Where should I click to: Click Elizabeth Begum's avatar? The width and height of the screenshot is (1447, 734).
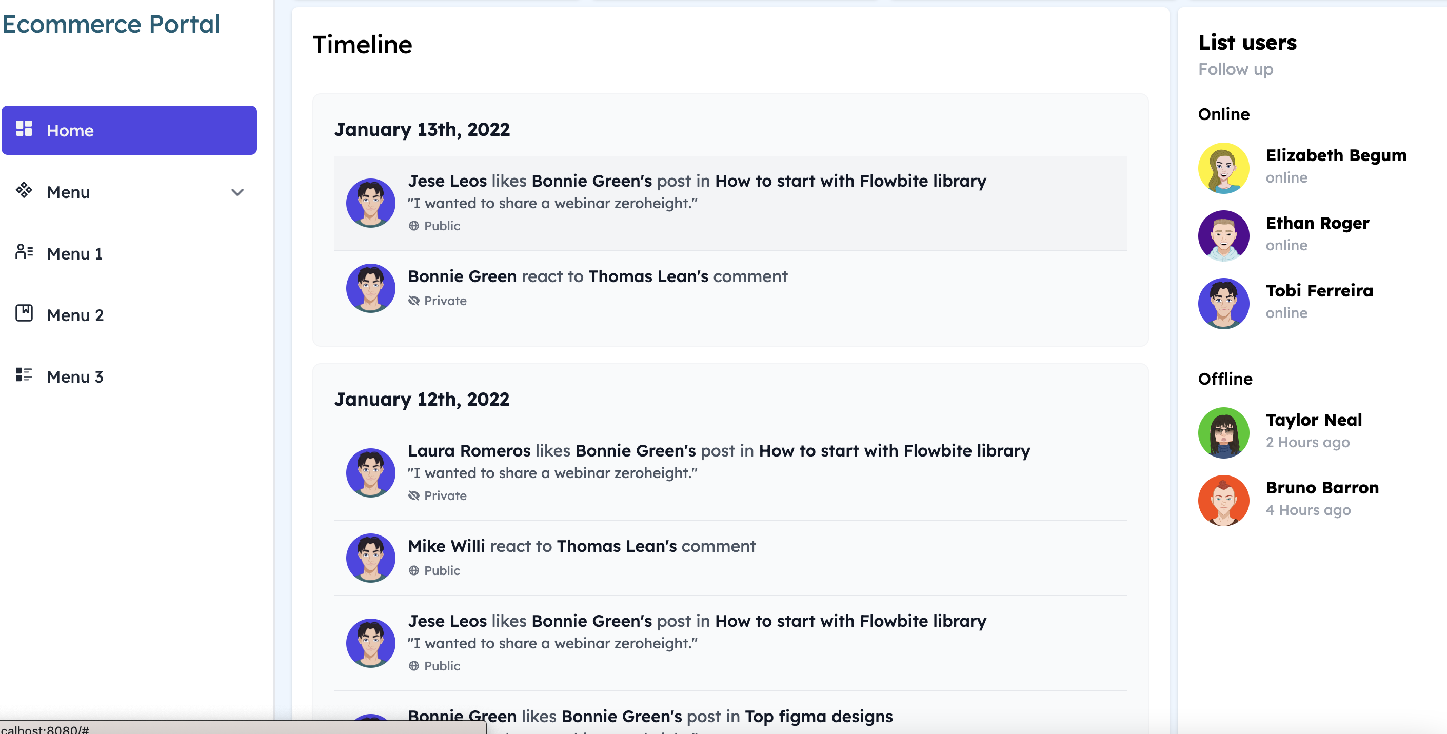pos(1223,168)
